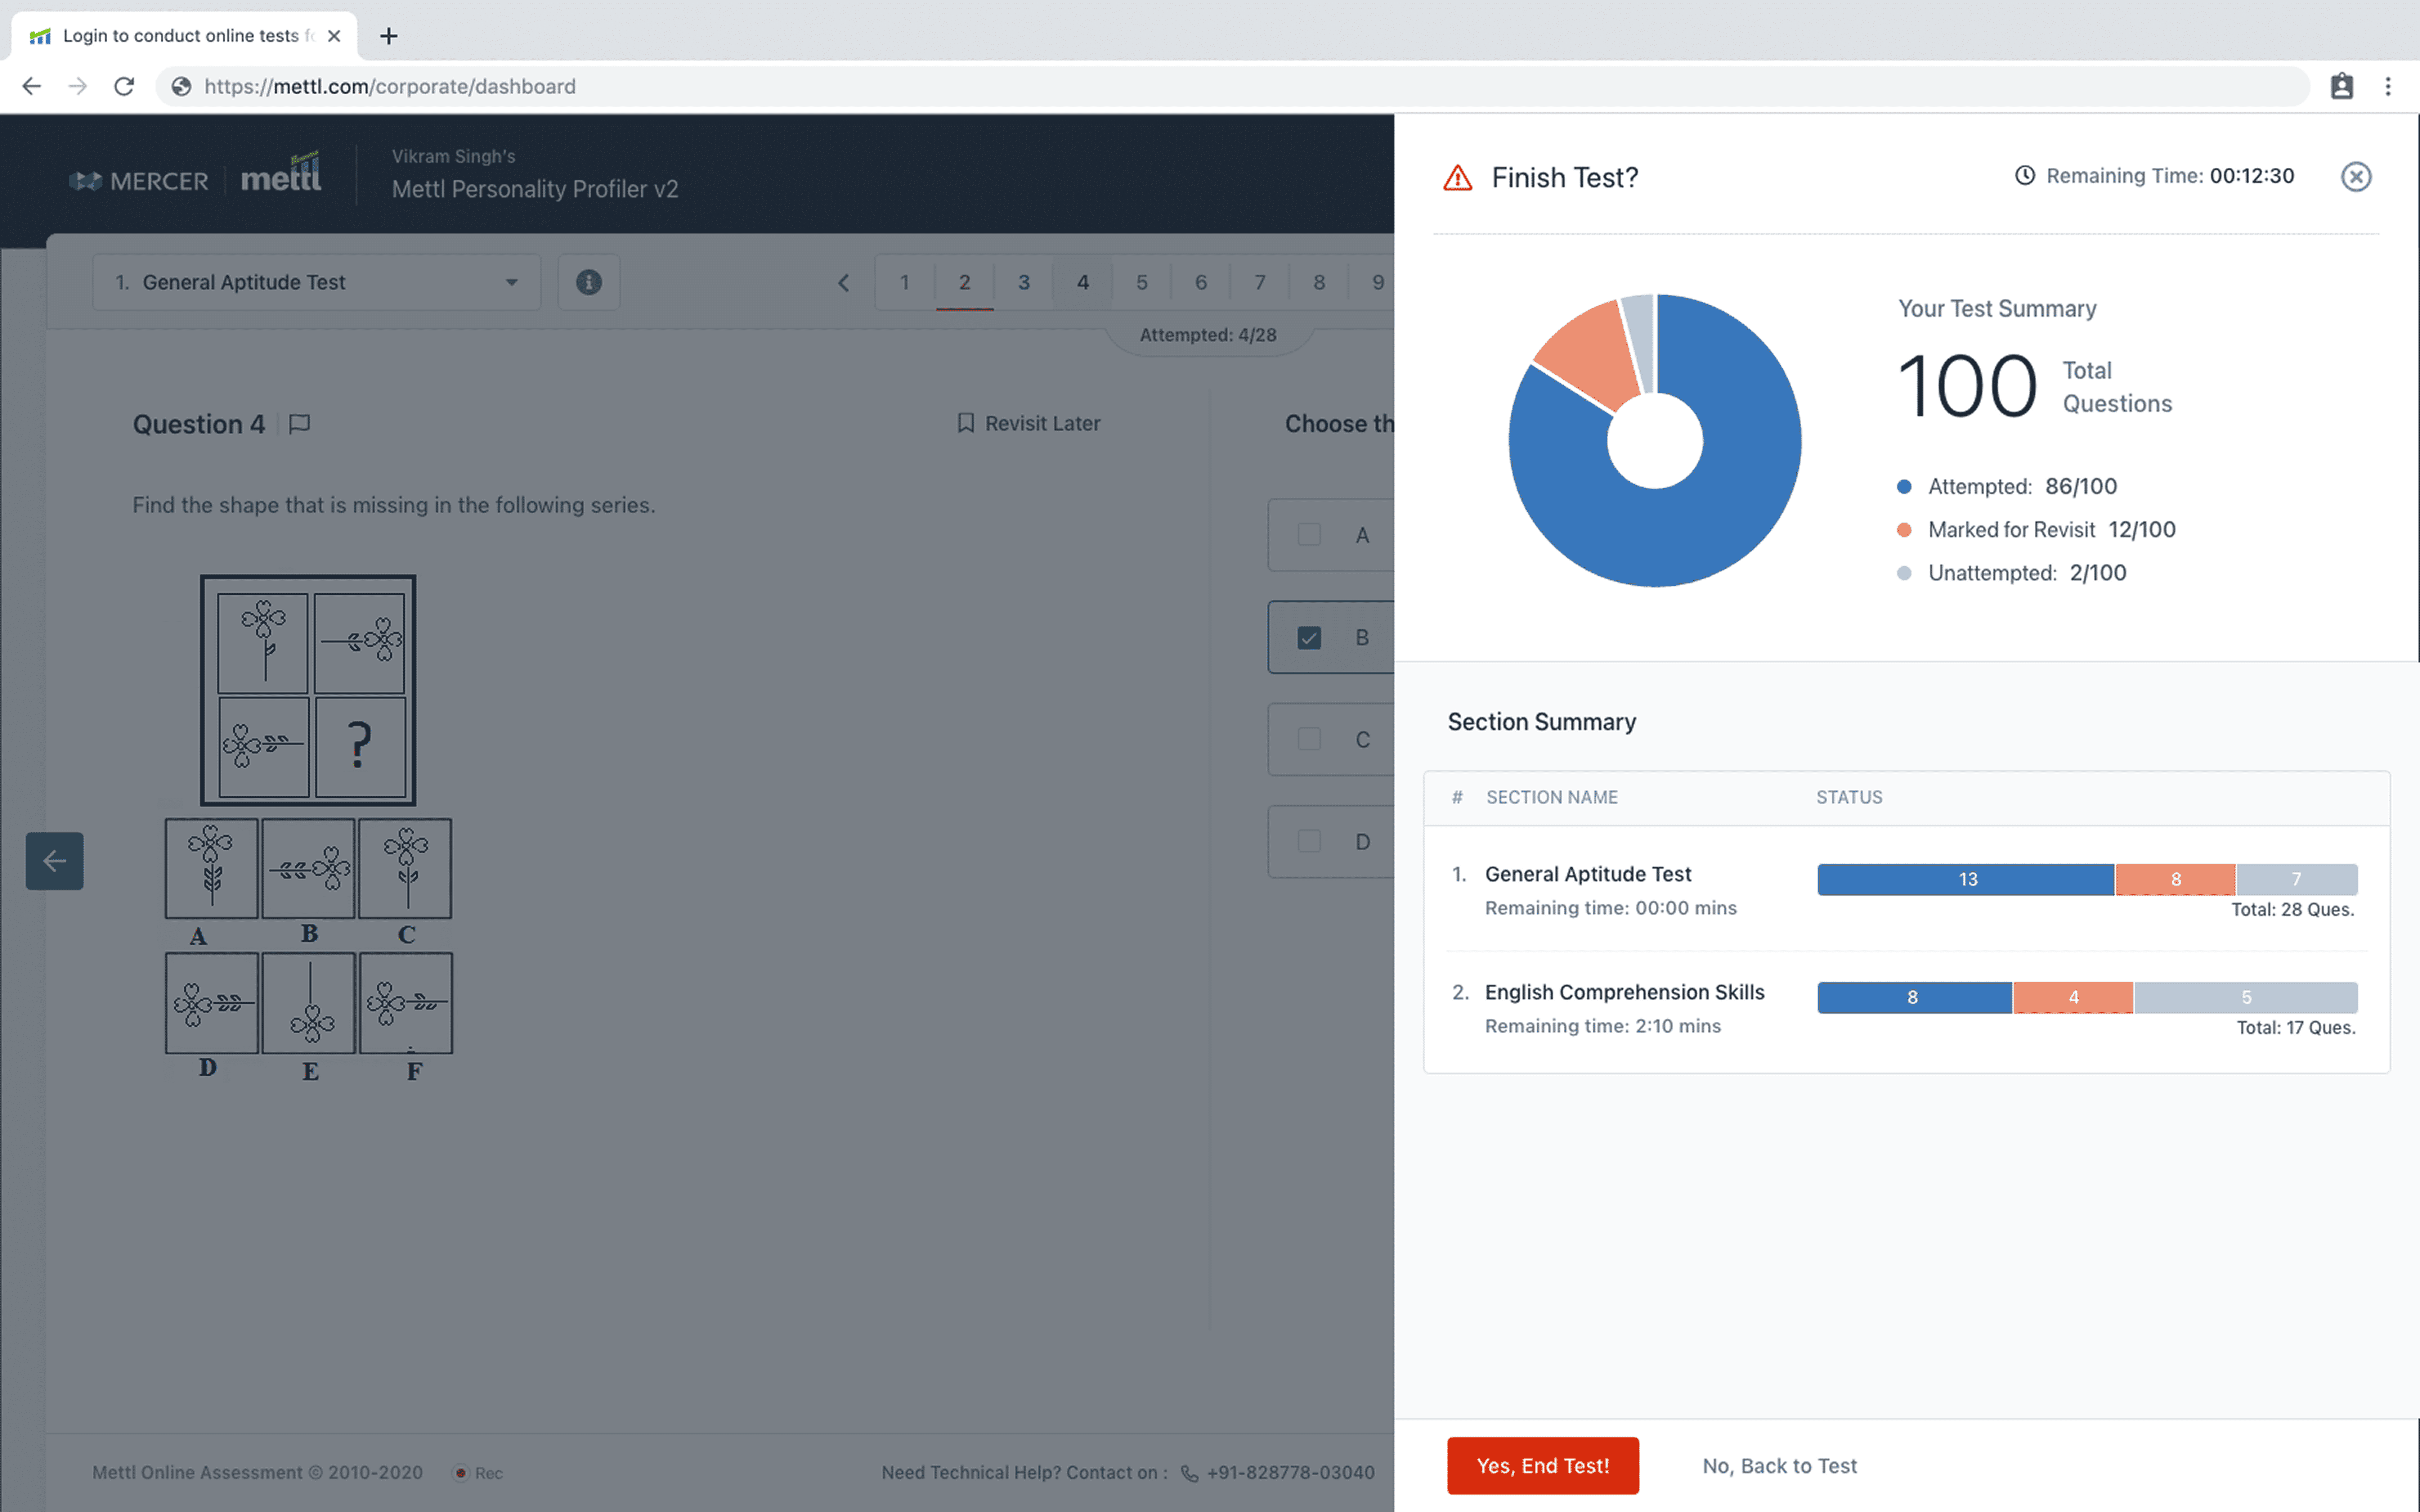The width and height of the screenshot is (2420, 1512).
Task: Check the option A checkbox
Action: pos(1309,535)
